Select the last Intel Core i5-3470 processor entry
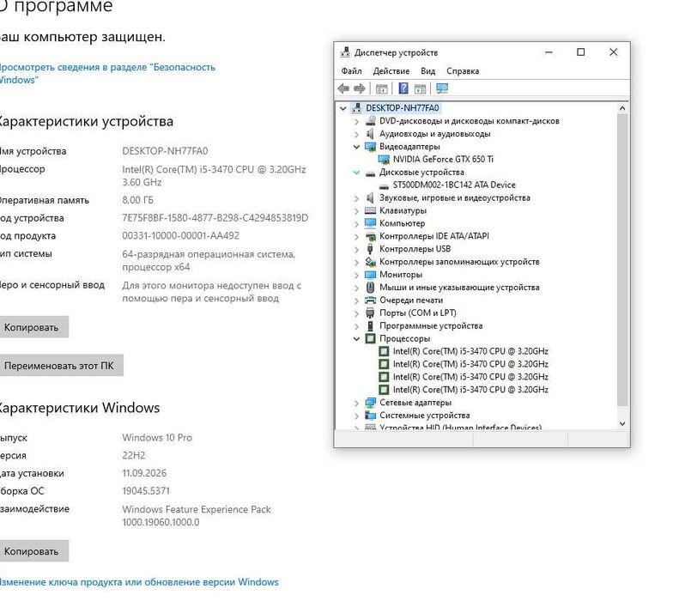Screen dimensions: 679x601 tap(470, 390)
